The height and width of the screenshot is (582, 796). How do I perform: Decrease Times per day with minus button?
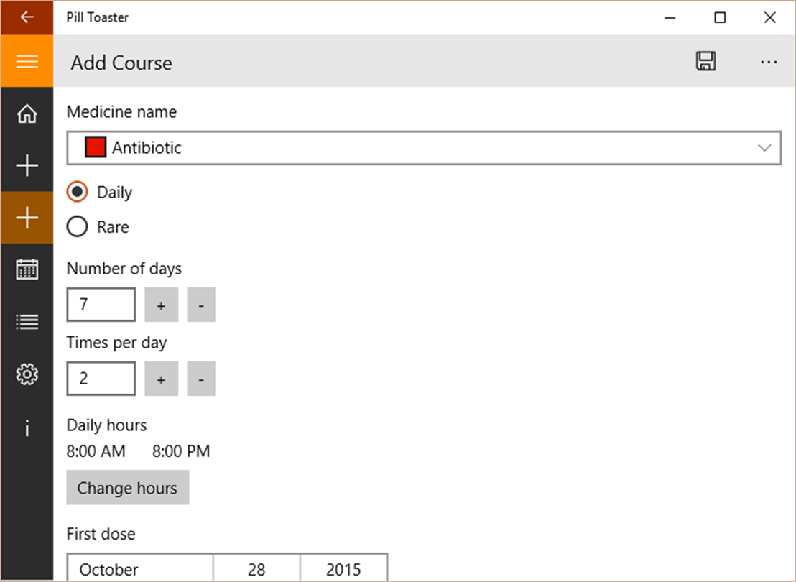click(201, 379)
